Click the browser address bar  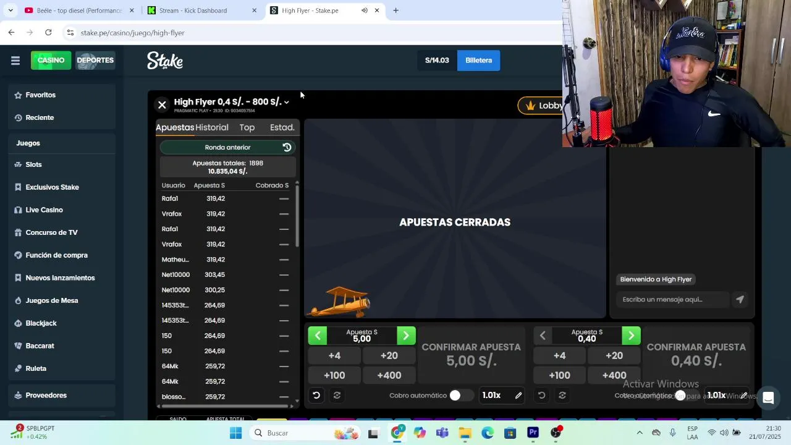[x=309, y=33]
